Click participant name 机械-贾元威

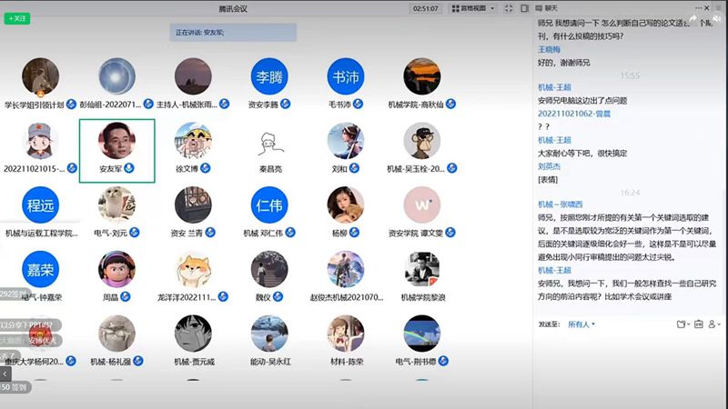click(194, 362)
